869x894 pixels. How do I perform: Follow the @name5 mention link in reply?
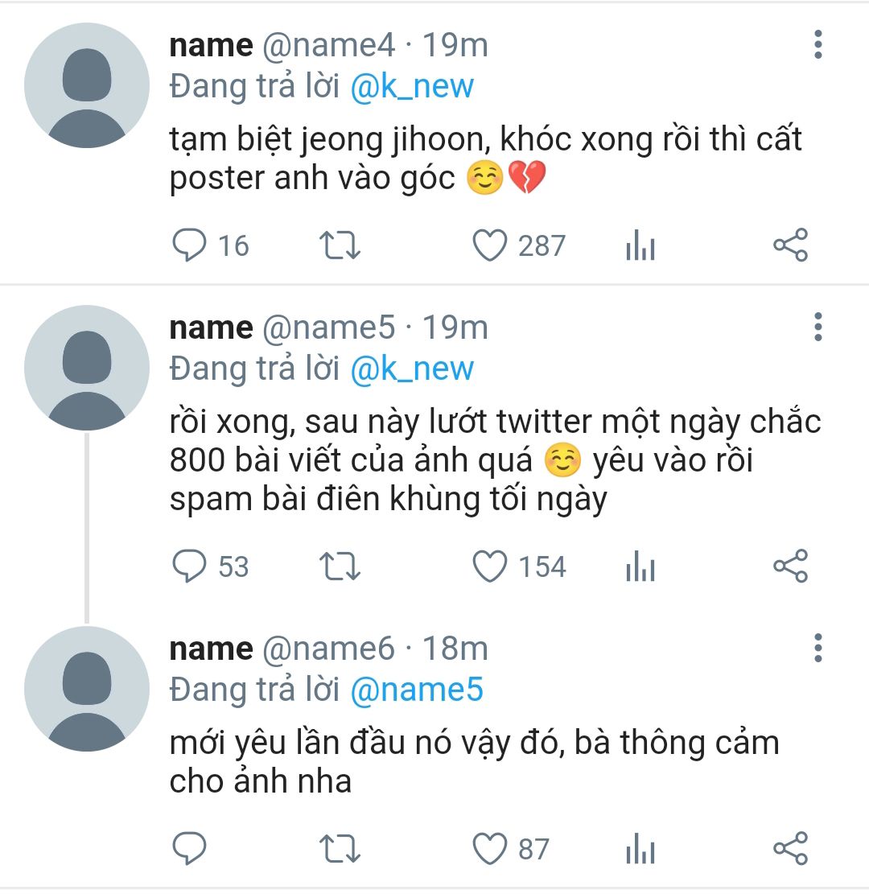pyautogui.click(x=417, y=690)
